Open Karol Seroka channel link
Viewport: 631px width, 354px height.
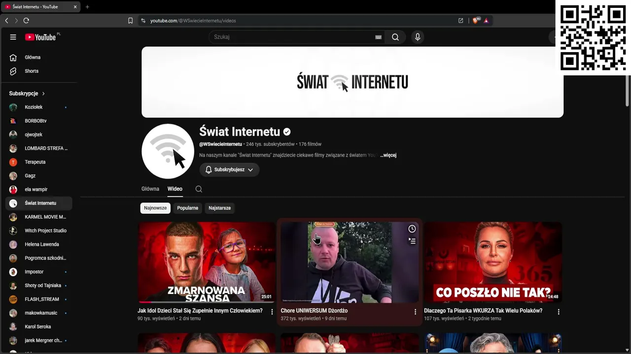(x=38, y=327)
